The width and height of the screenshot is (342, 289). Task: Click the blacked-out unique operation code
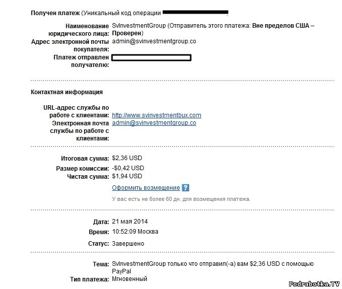(x=196, y=12)
